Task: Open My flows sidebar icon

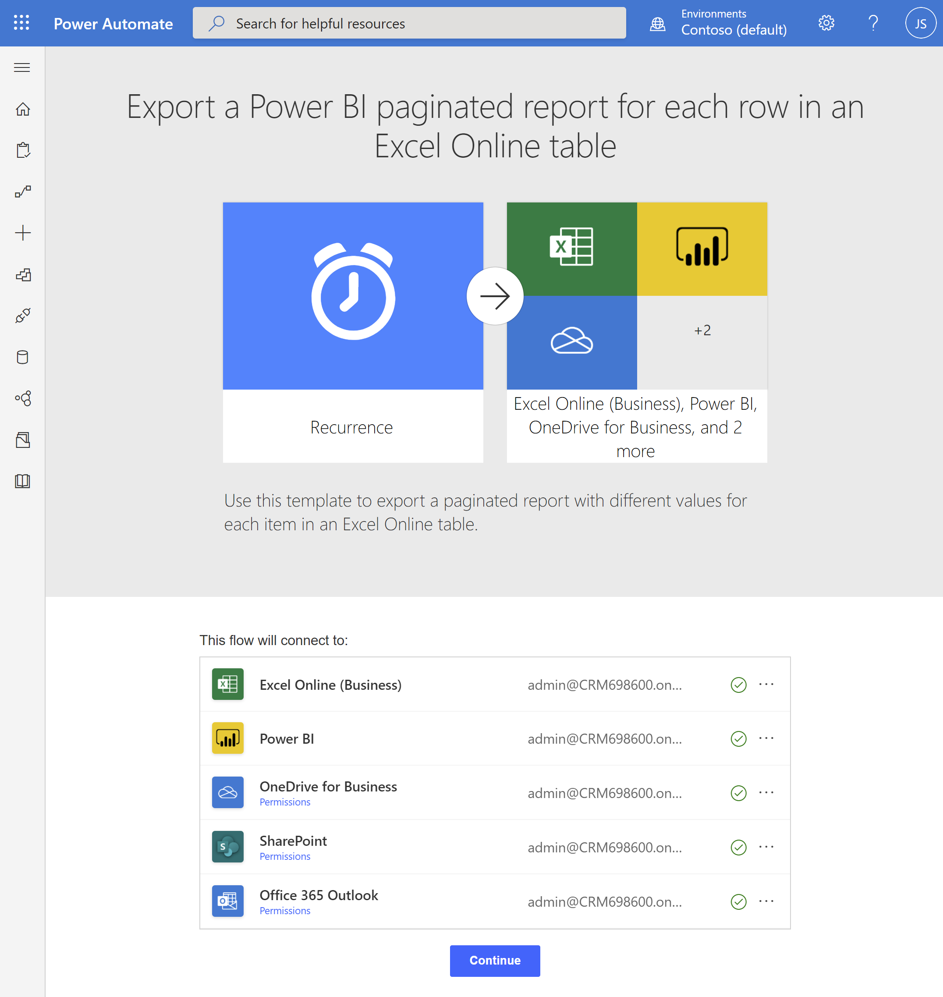Action: click(x=23, y=192)
